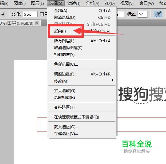Open the 滤镜(T) menu

(74, 3)
